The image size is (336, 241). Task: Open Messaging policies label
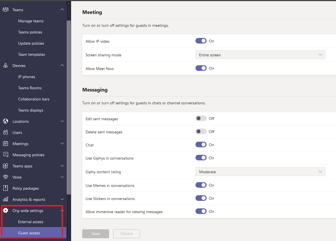[x=28, y=155]
